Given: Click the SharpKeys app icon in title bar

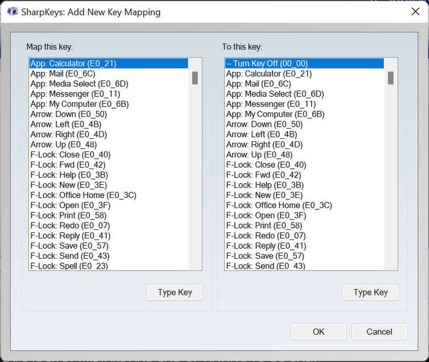Looking at the screenshot, I should [12, 11].
